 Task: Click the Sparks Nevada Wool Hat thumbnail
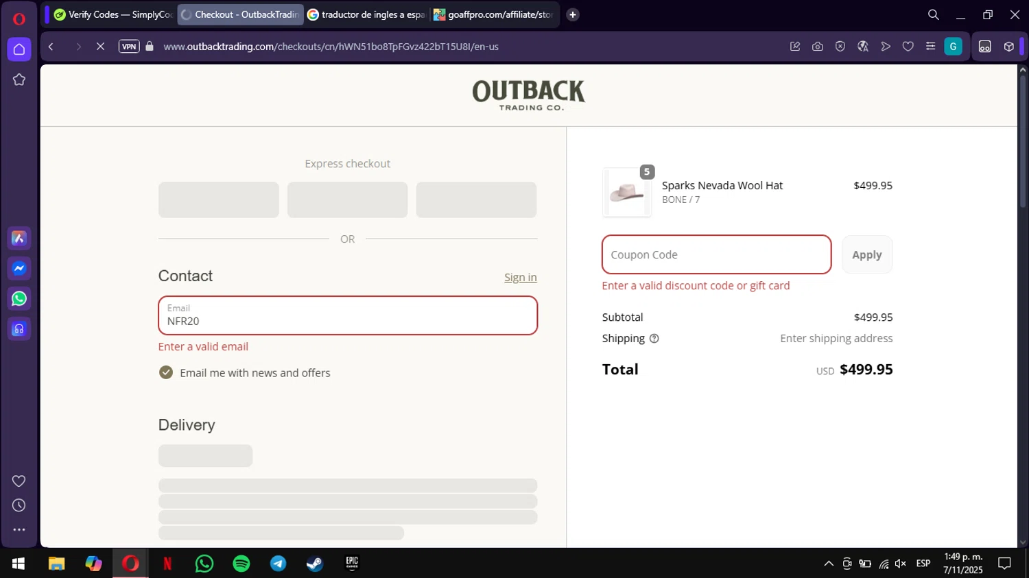point(627,193)
